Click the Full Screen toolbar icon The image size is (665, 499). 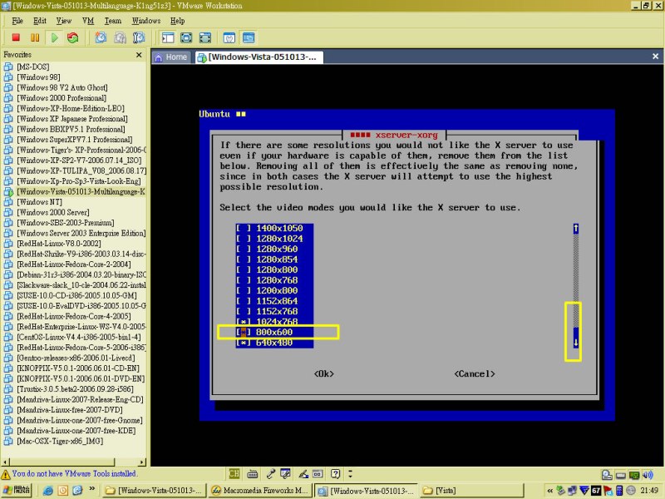(186, 37)
